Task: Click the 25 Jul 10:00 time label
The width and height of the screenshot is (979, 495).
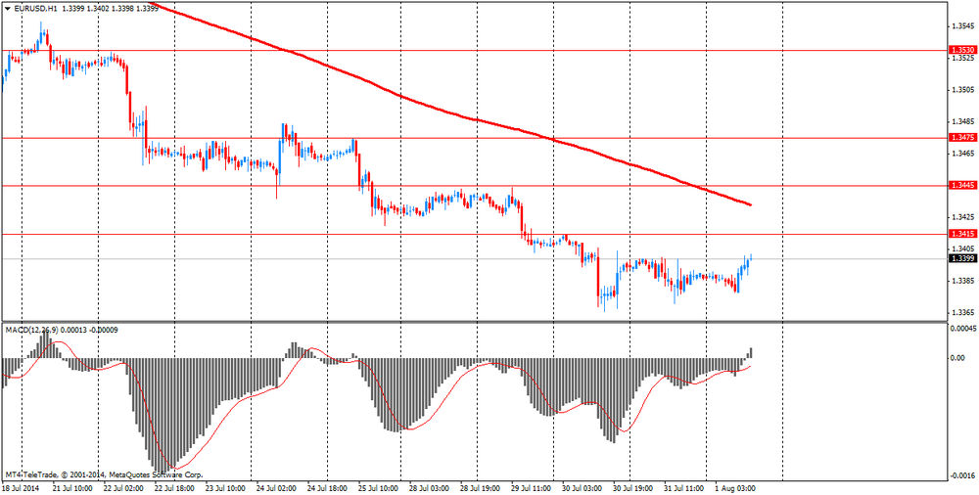Action: 378,487
